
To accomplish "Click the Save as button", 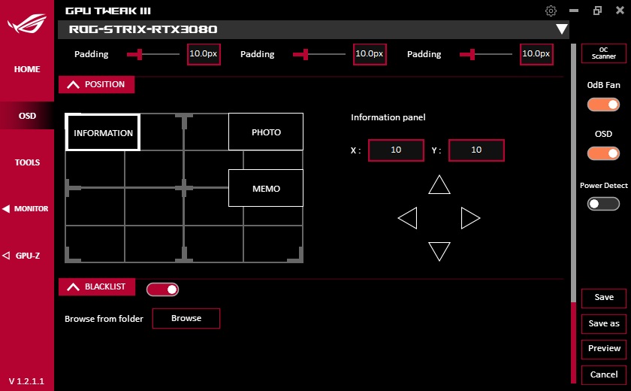I will coord(604,324).
